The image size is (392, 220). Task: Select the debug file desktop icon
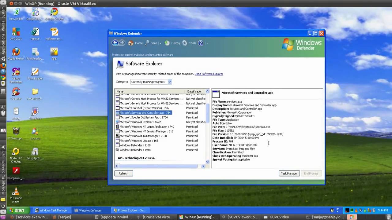pos(16,114)
